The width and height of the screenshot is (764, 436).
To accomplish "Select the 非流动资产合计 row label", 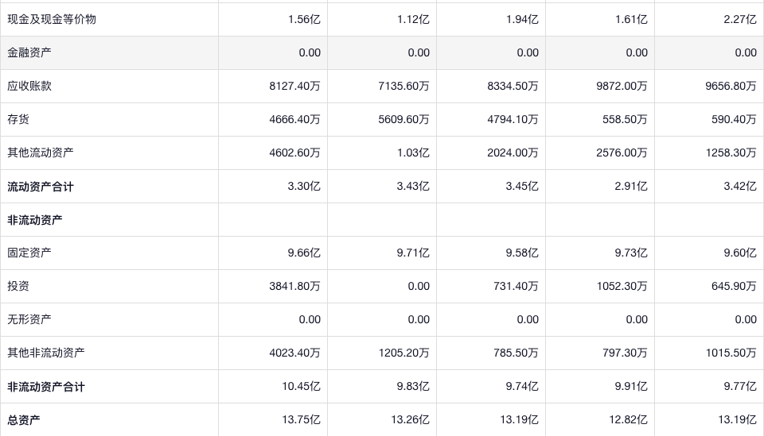I will (46, 387).
